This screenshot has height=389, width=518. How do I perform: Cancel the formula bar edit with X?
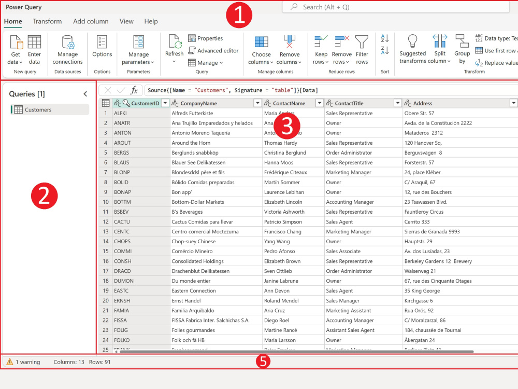[108, 90]
